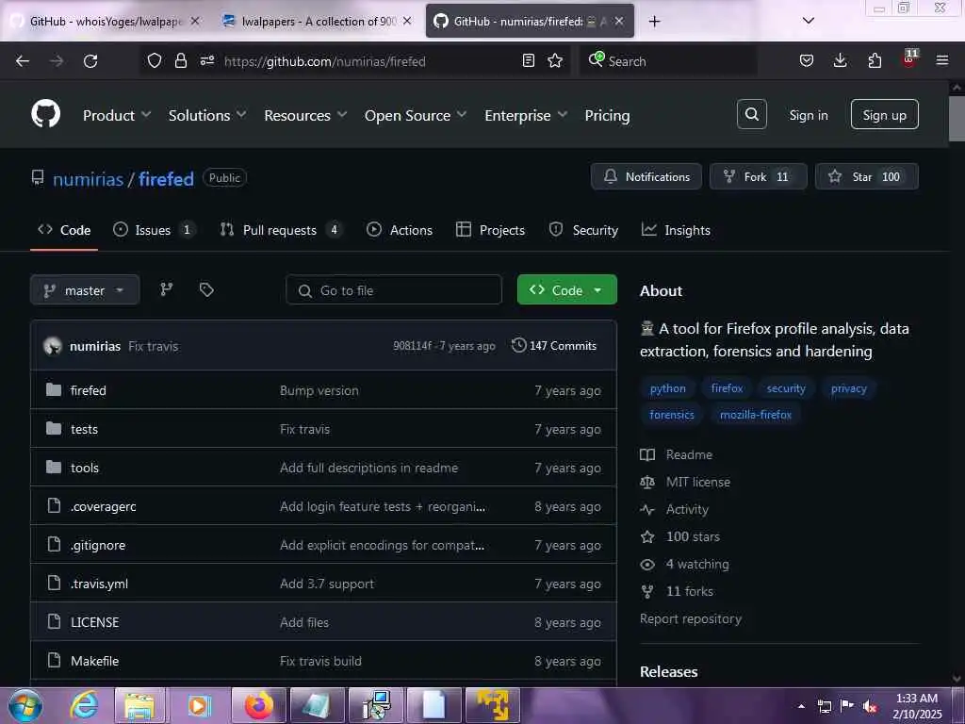Click the python topic tag
The height and width of the screenshot is (724, 965).
tap(668, 387)
